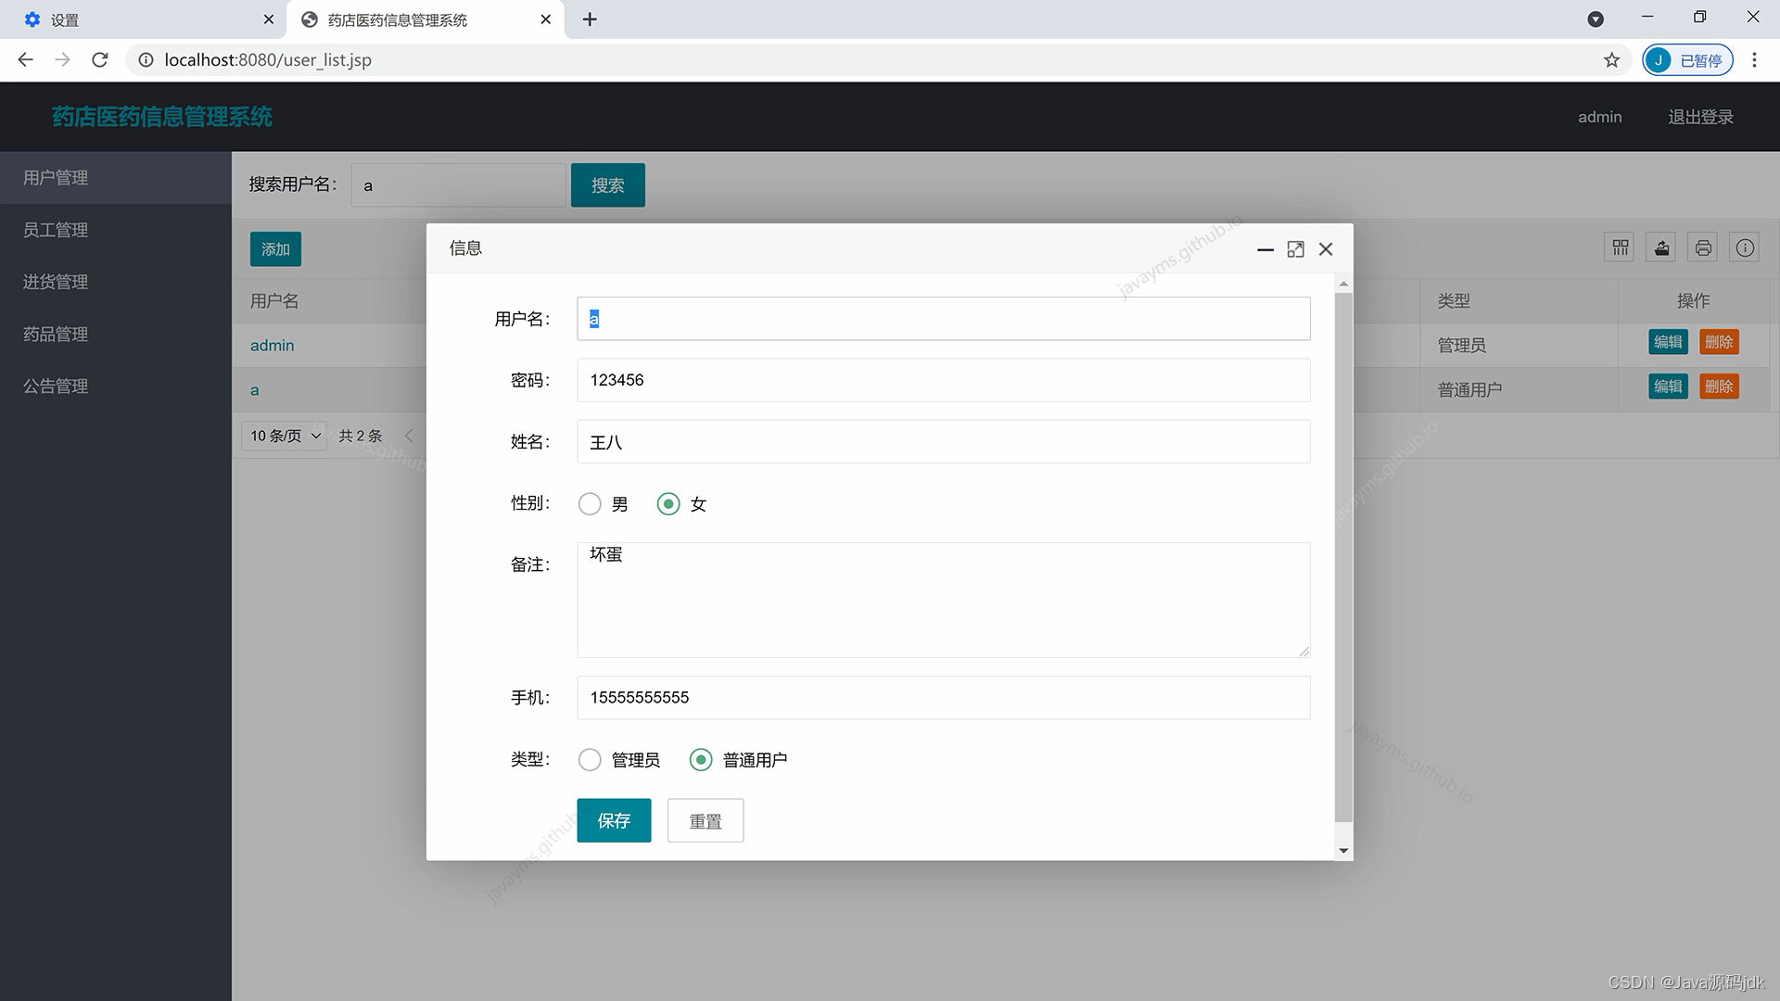Select the 管理员 type radio button
The height and width of the screenshot is (1001, 1780).
[x=590, y=759]
